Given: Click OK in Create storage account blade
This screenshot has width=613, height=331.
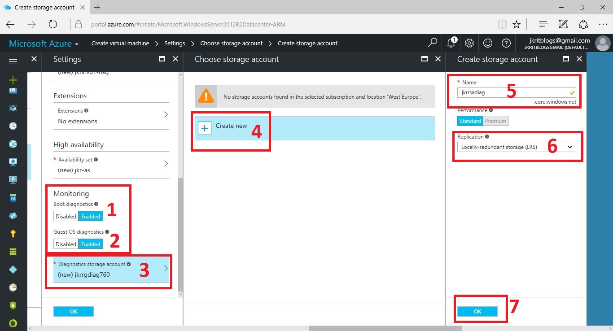Looking at the screenshot, I should tap(477, 311).
